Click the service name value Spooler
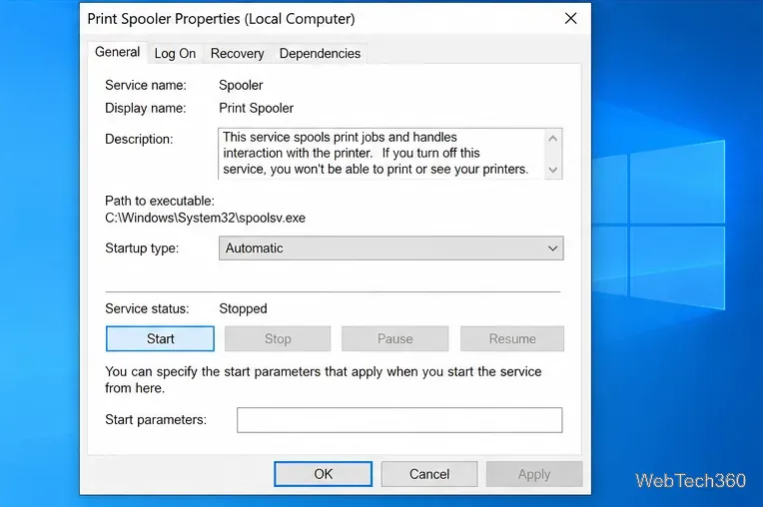This screenshot has height=507, width=763. coord(241,85)
